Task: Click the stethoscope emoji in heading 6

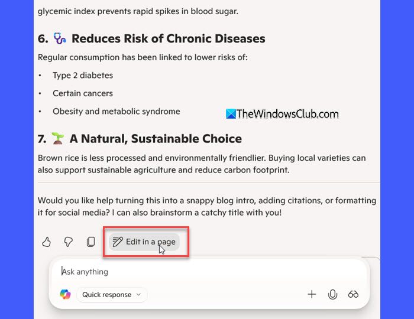Action: (x=60, y=38)
